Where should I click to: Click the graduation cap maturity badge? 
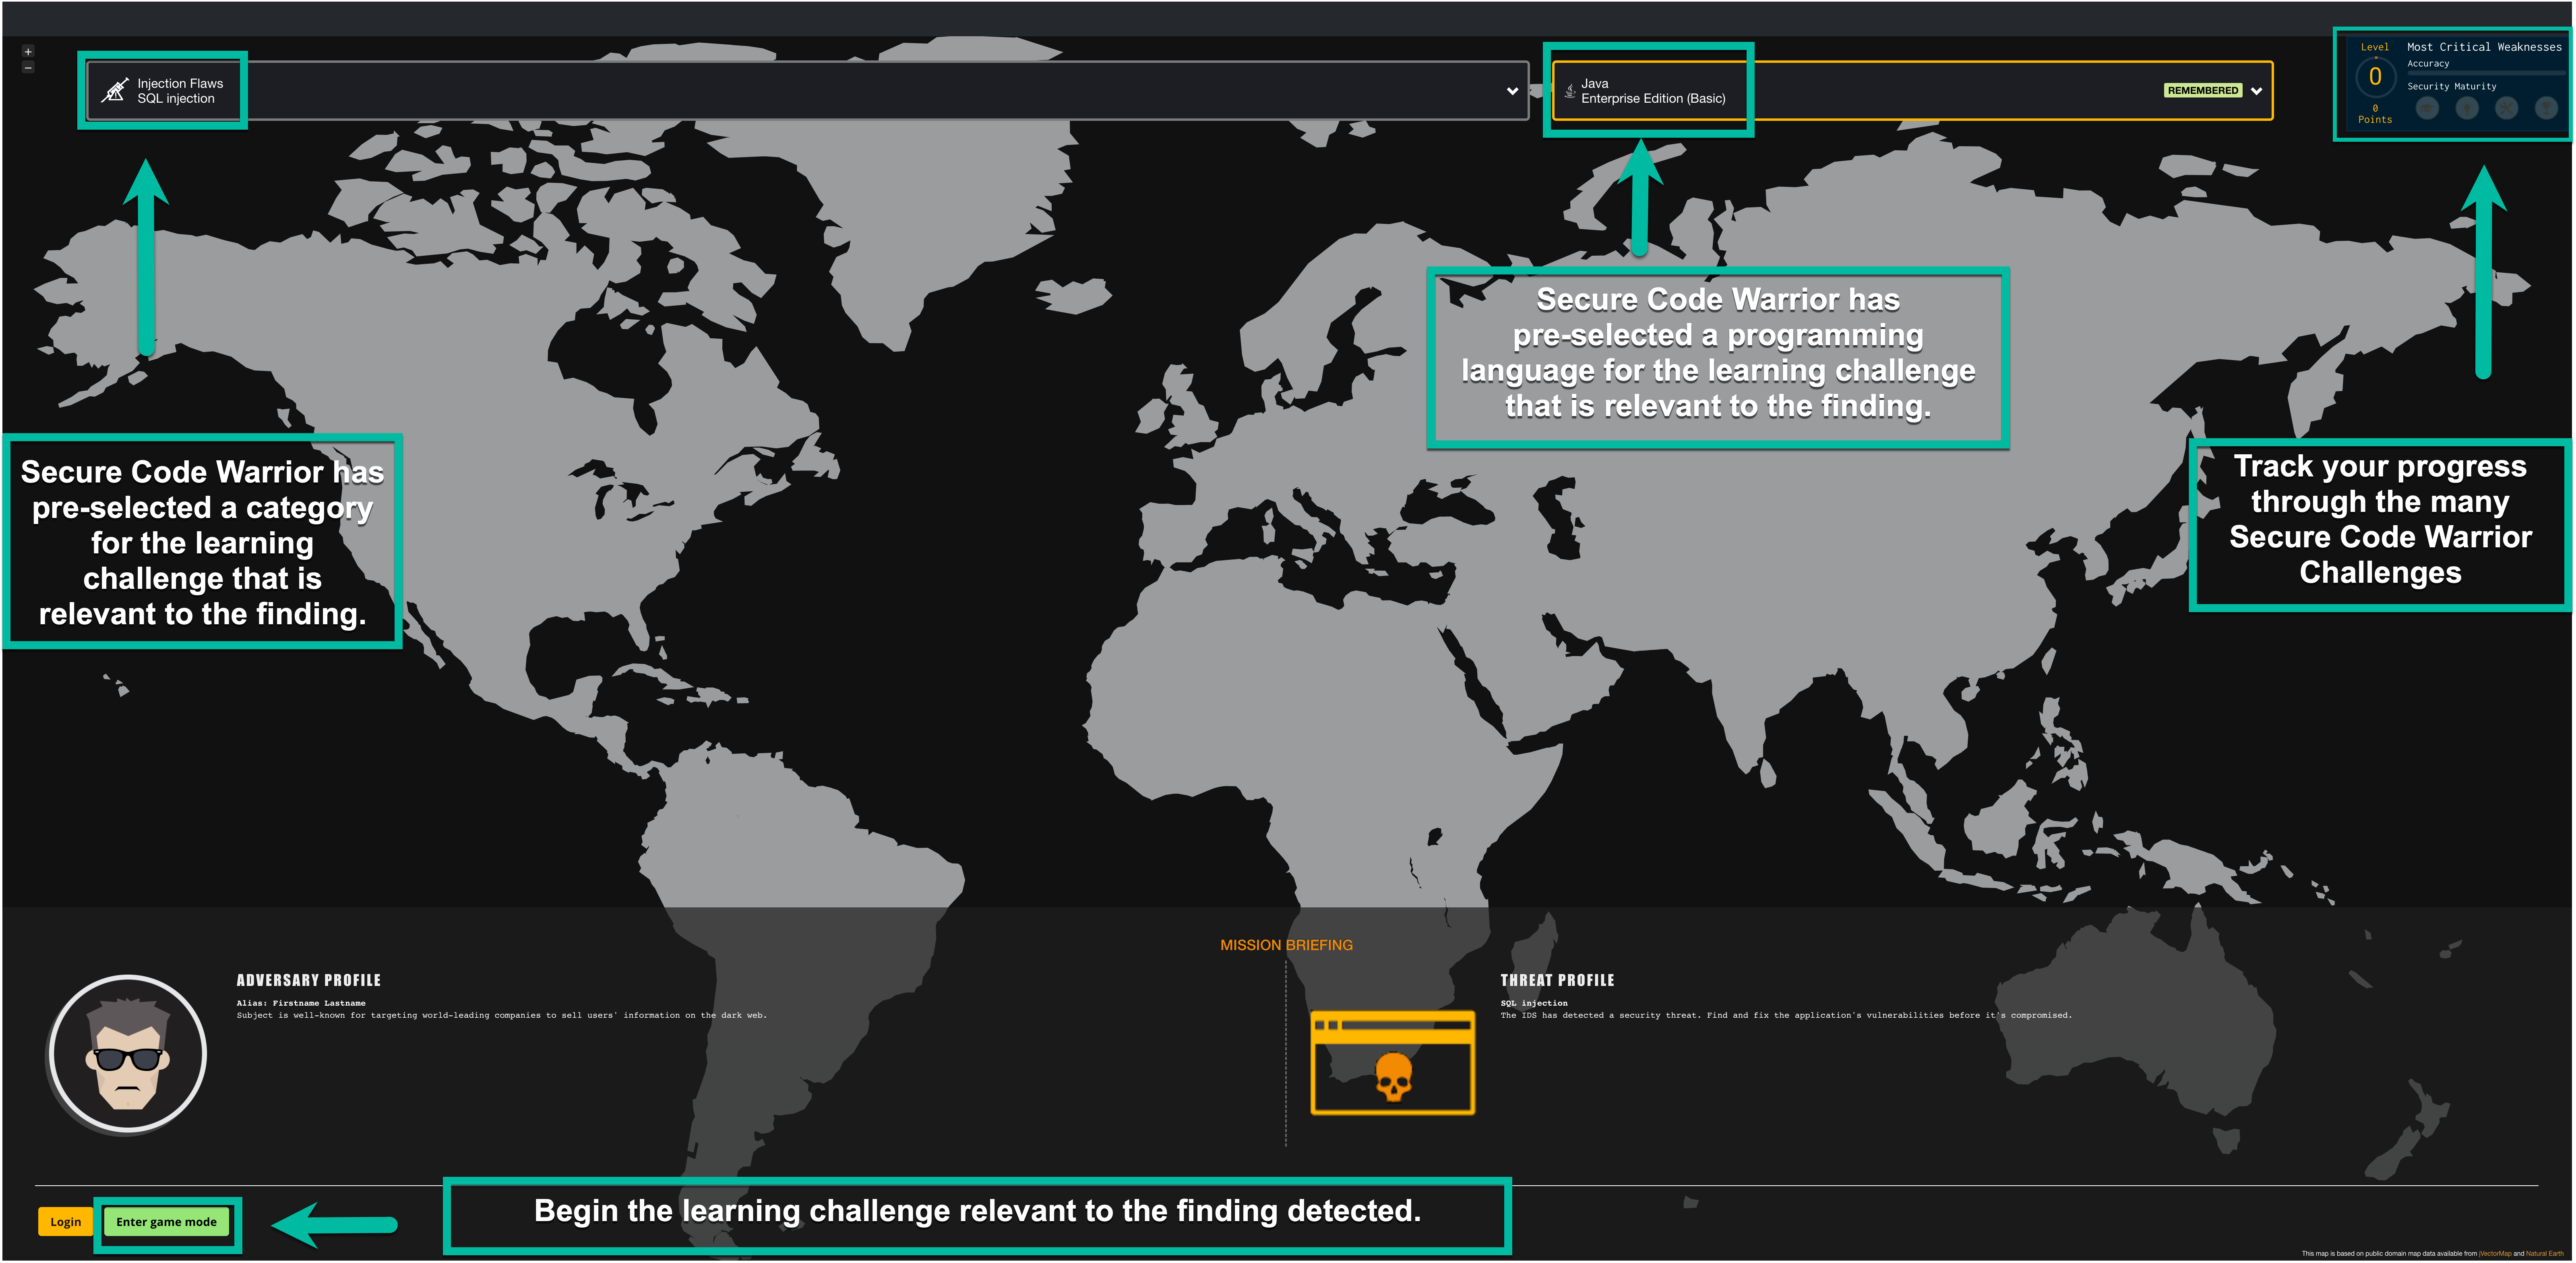point(2427,108)
